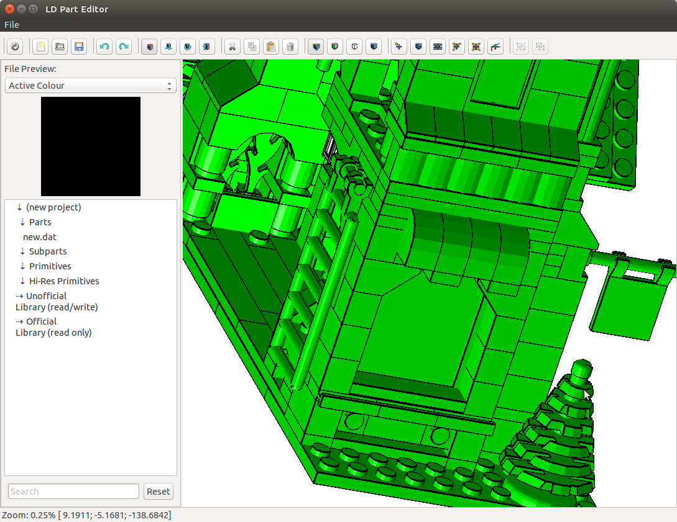Screen dimensions: 677x522
Task: Paste using the clipboard icon
Action: [270, 47]
